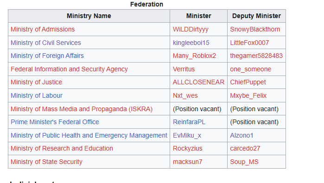This screenshot has height=183, width=324.
Task: Go to Prime Minister's Federal Office page
Action: coord(55,122)
